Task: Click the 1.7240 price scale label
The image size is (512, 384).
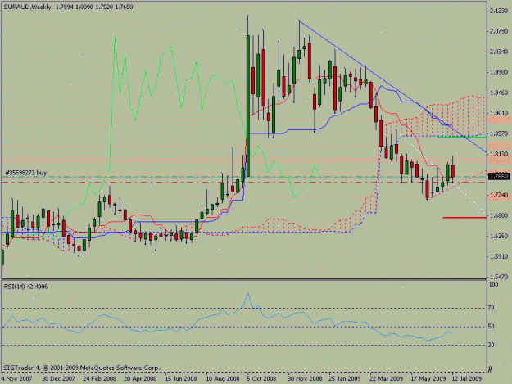Action: [x=499, y=195]
